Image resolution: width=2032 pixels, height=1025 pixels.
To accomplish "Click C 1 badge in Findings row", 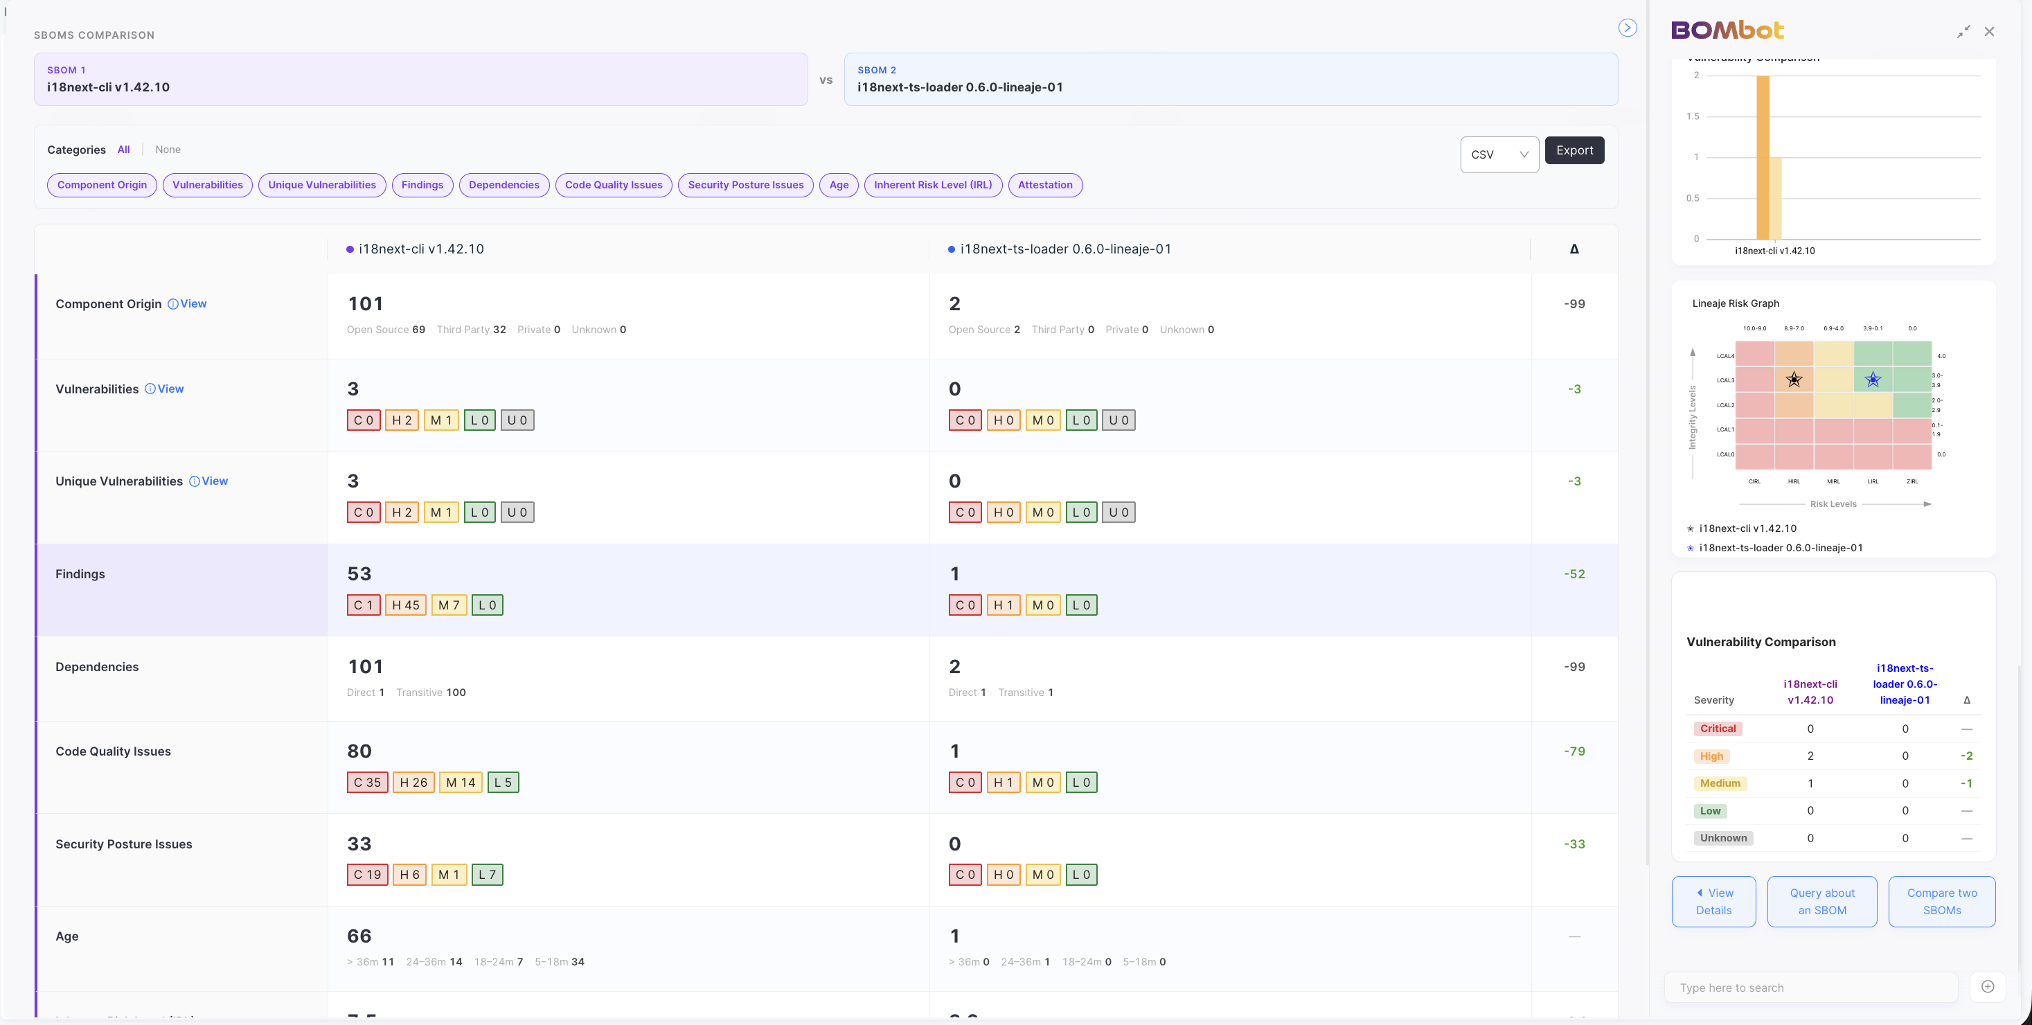I will 364,605.
